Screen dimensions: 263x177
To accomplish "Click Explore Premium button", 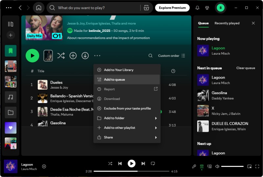I will [172, 8].
